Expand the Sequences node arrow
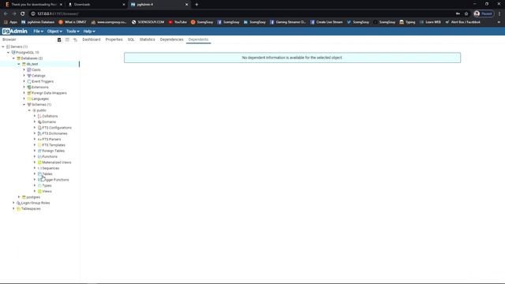Viewport: 505px width, 284px height. 35,168
